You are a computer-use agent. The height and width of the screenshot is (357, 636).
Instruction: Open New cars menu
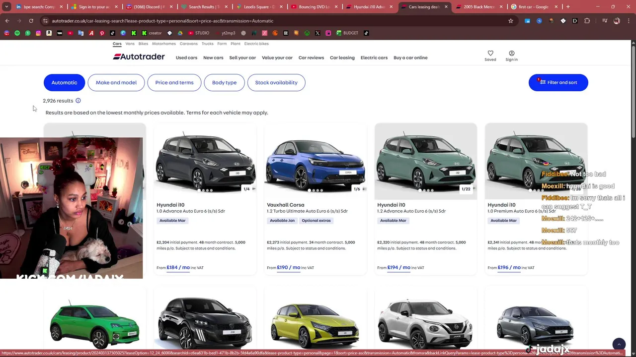[x=213, y=58]
